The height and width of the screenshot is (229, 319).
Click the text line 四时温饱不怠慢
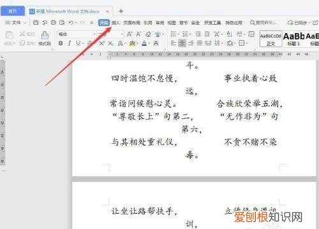[x=144, y=78]
